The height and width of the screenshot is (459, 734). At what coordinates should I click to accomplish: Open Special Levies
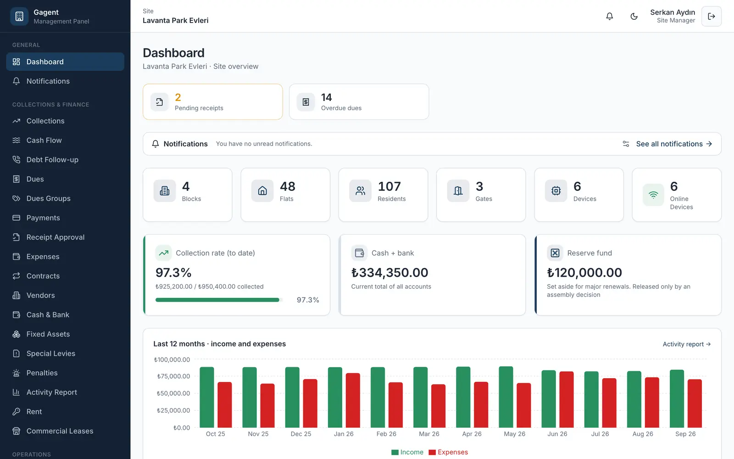[x=65, y=353]
